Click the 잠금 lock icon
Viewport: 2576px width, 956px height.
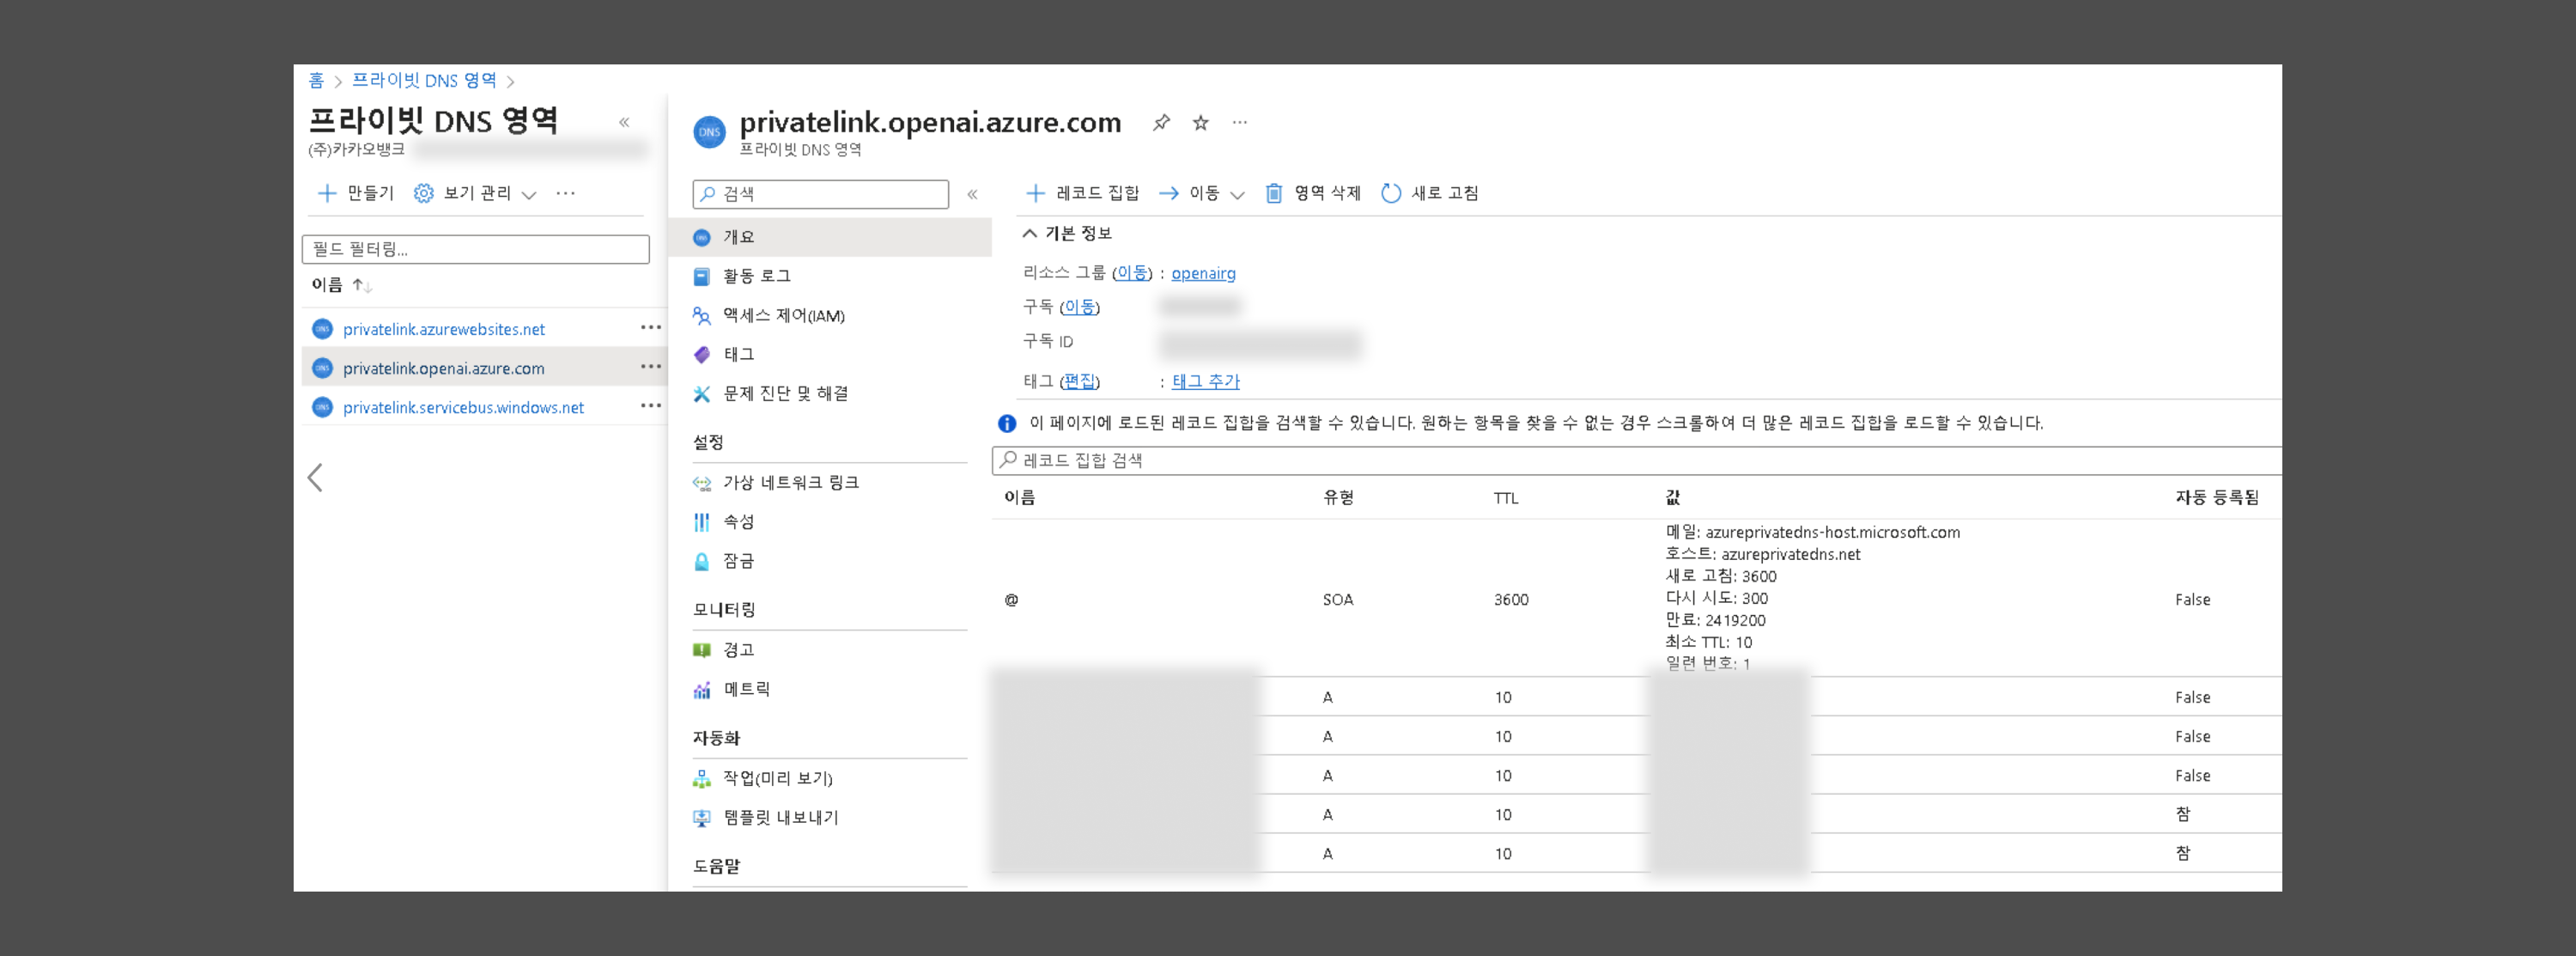click(x=702, y=561)
